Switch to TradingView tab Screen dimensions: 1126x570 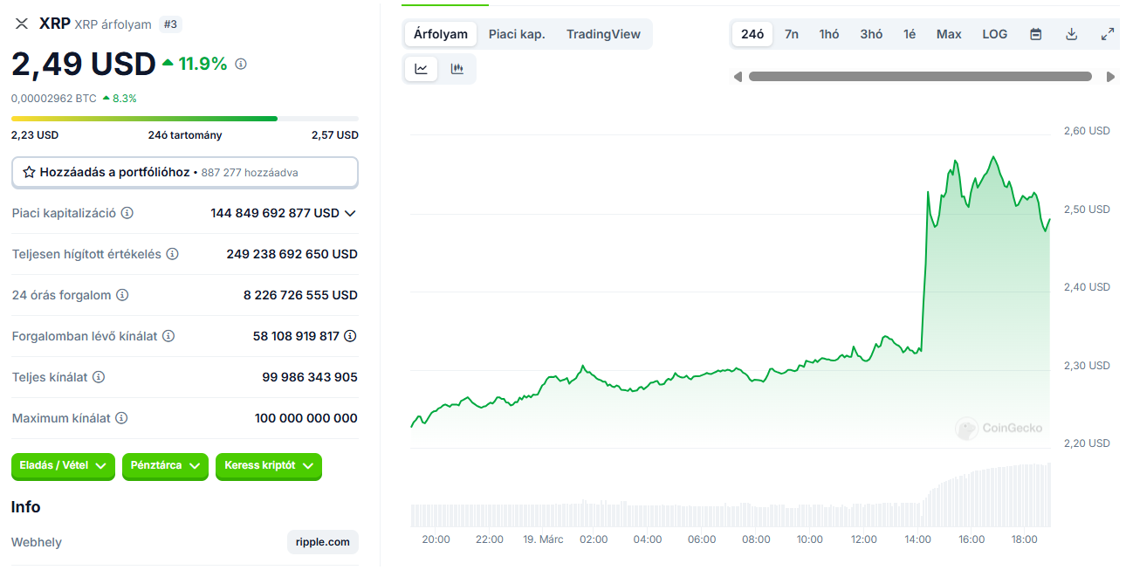click(603, 34)
